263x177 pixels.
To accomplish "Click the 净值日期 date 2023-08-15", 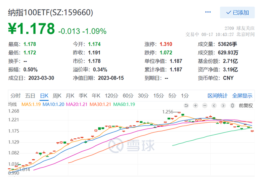I will (111, 78).
